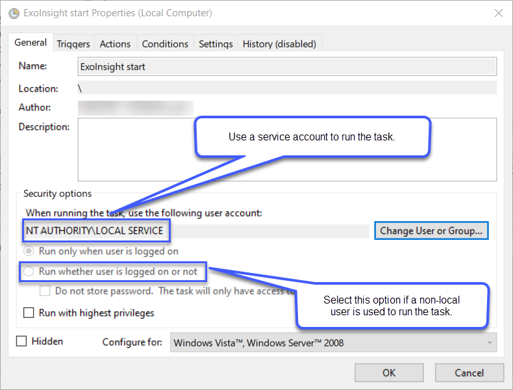The width and height of the screenshot is (513, 390).
Task: Switch to the Conditions tab
Action: click(165, 44)
